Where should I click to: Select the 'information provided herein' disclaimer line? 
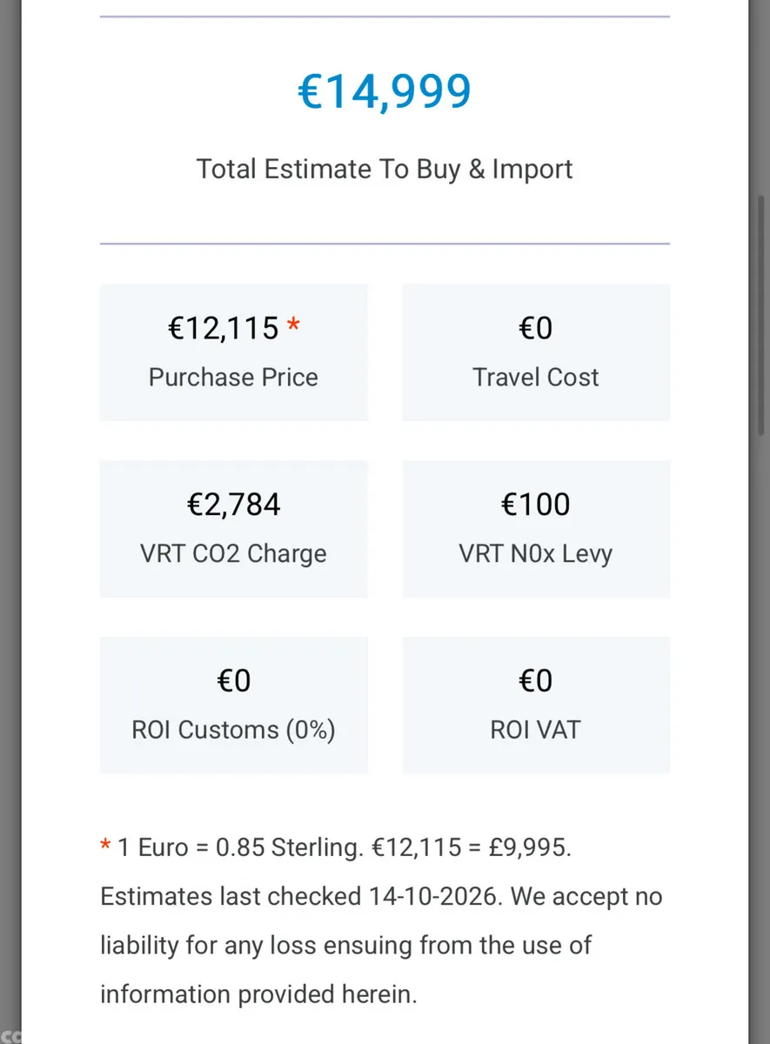(258, 994)
